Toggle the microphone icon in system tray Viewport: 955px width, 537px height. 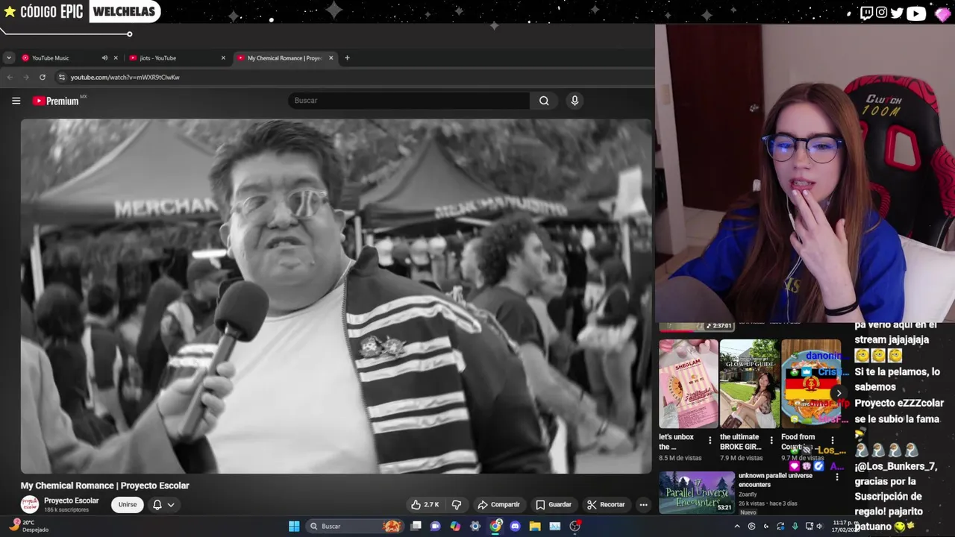795,526
